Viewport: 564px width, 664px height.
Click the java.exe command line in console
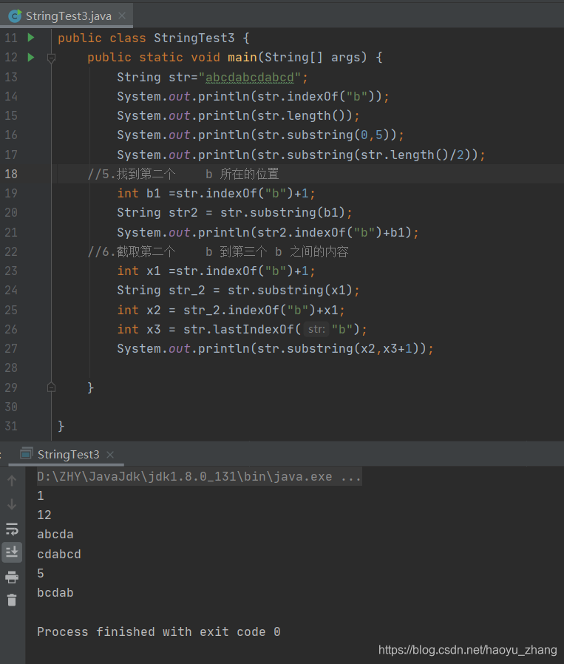(x=199, y=477)
